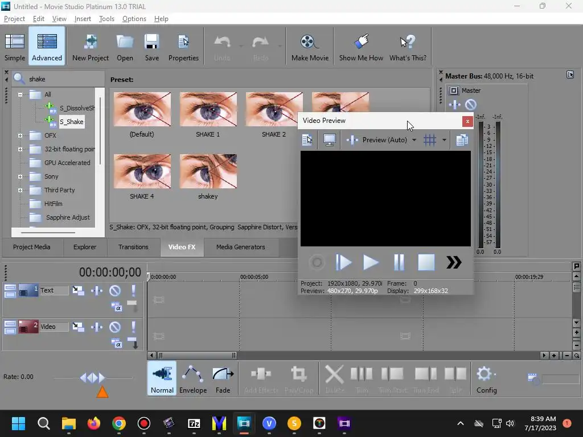The image size is (583, 437).
Task: Open Track FX on Text track
Action: pyautogui.click(x=97, y=290)
